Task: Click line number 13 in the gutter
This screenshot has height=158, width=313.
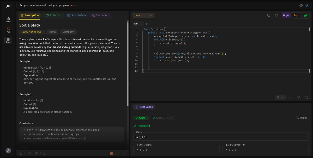Action: pyautogui.click(x=137, y=71)
